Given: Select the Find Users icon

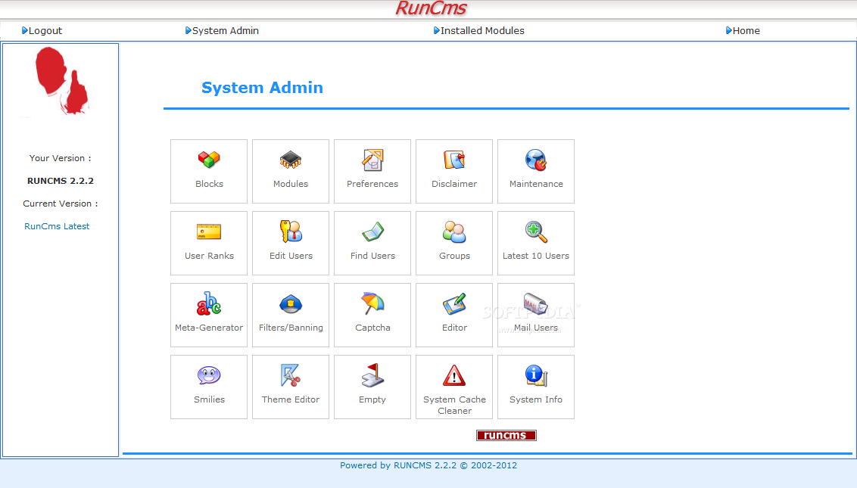Looking at the screenshot, I should point(372,232).
